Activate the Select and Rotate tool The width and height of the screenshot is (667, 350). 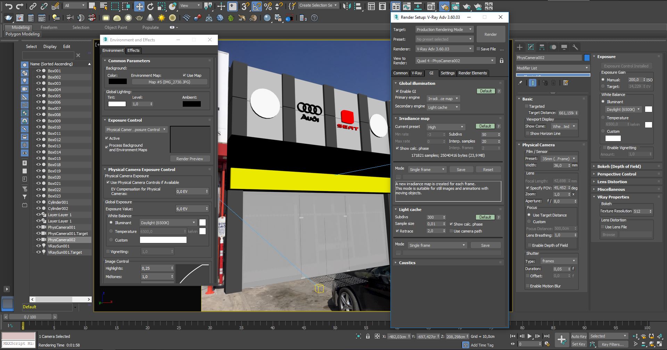pyautogui.click(x=150, y=6)
